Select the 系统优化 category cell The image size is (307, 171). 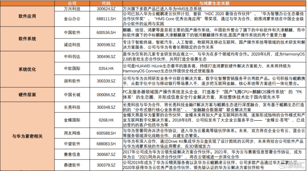coord(27,69)
